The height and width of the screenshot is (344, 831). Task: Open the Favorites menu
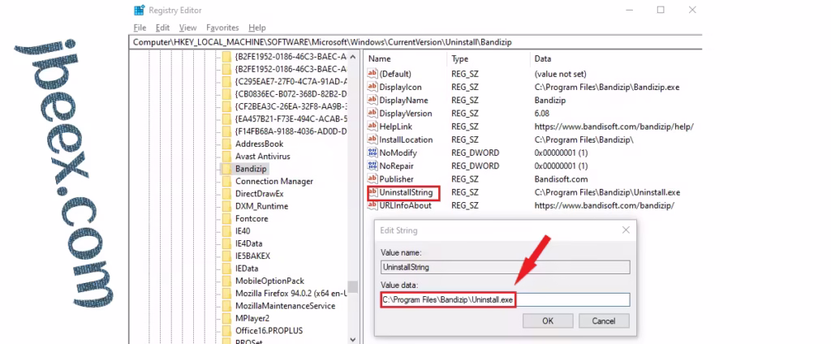tap(222, 28)
